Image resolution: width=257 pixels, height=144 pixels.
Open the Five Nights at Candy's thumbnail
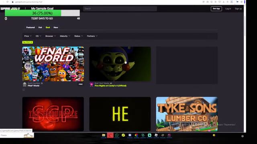click(x=120, y=64)
